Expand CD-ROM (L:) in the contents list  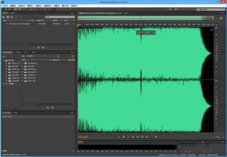(22, 63)
